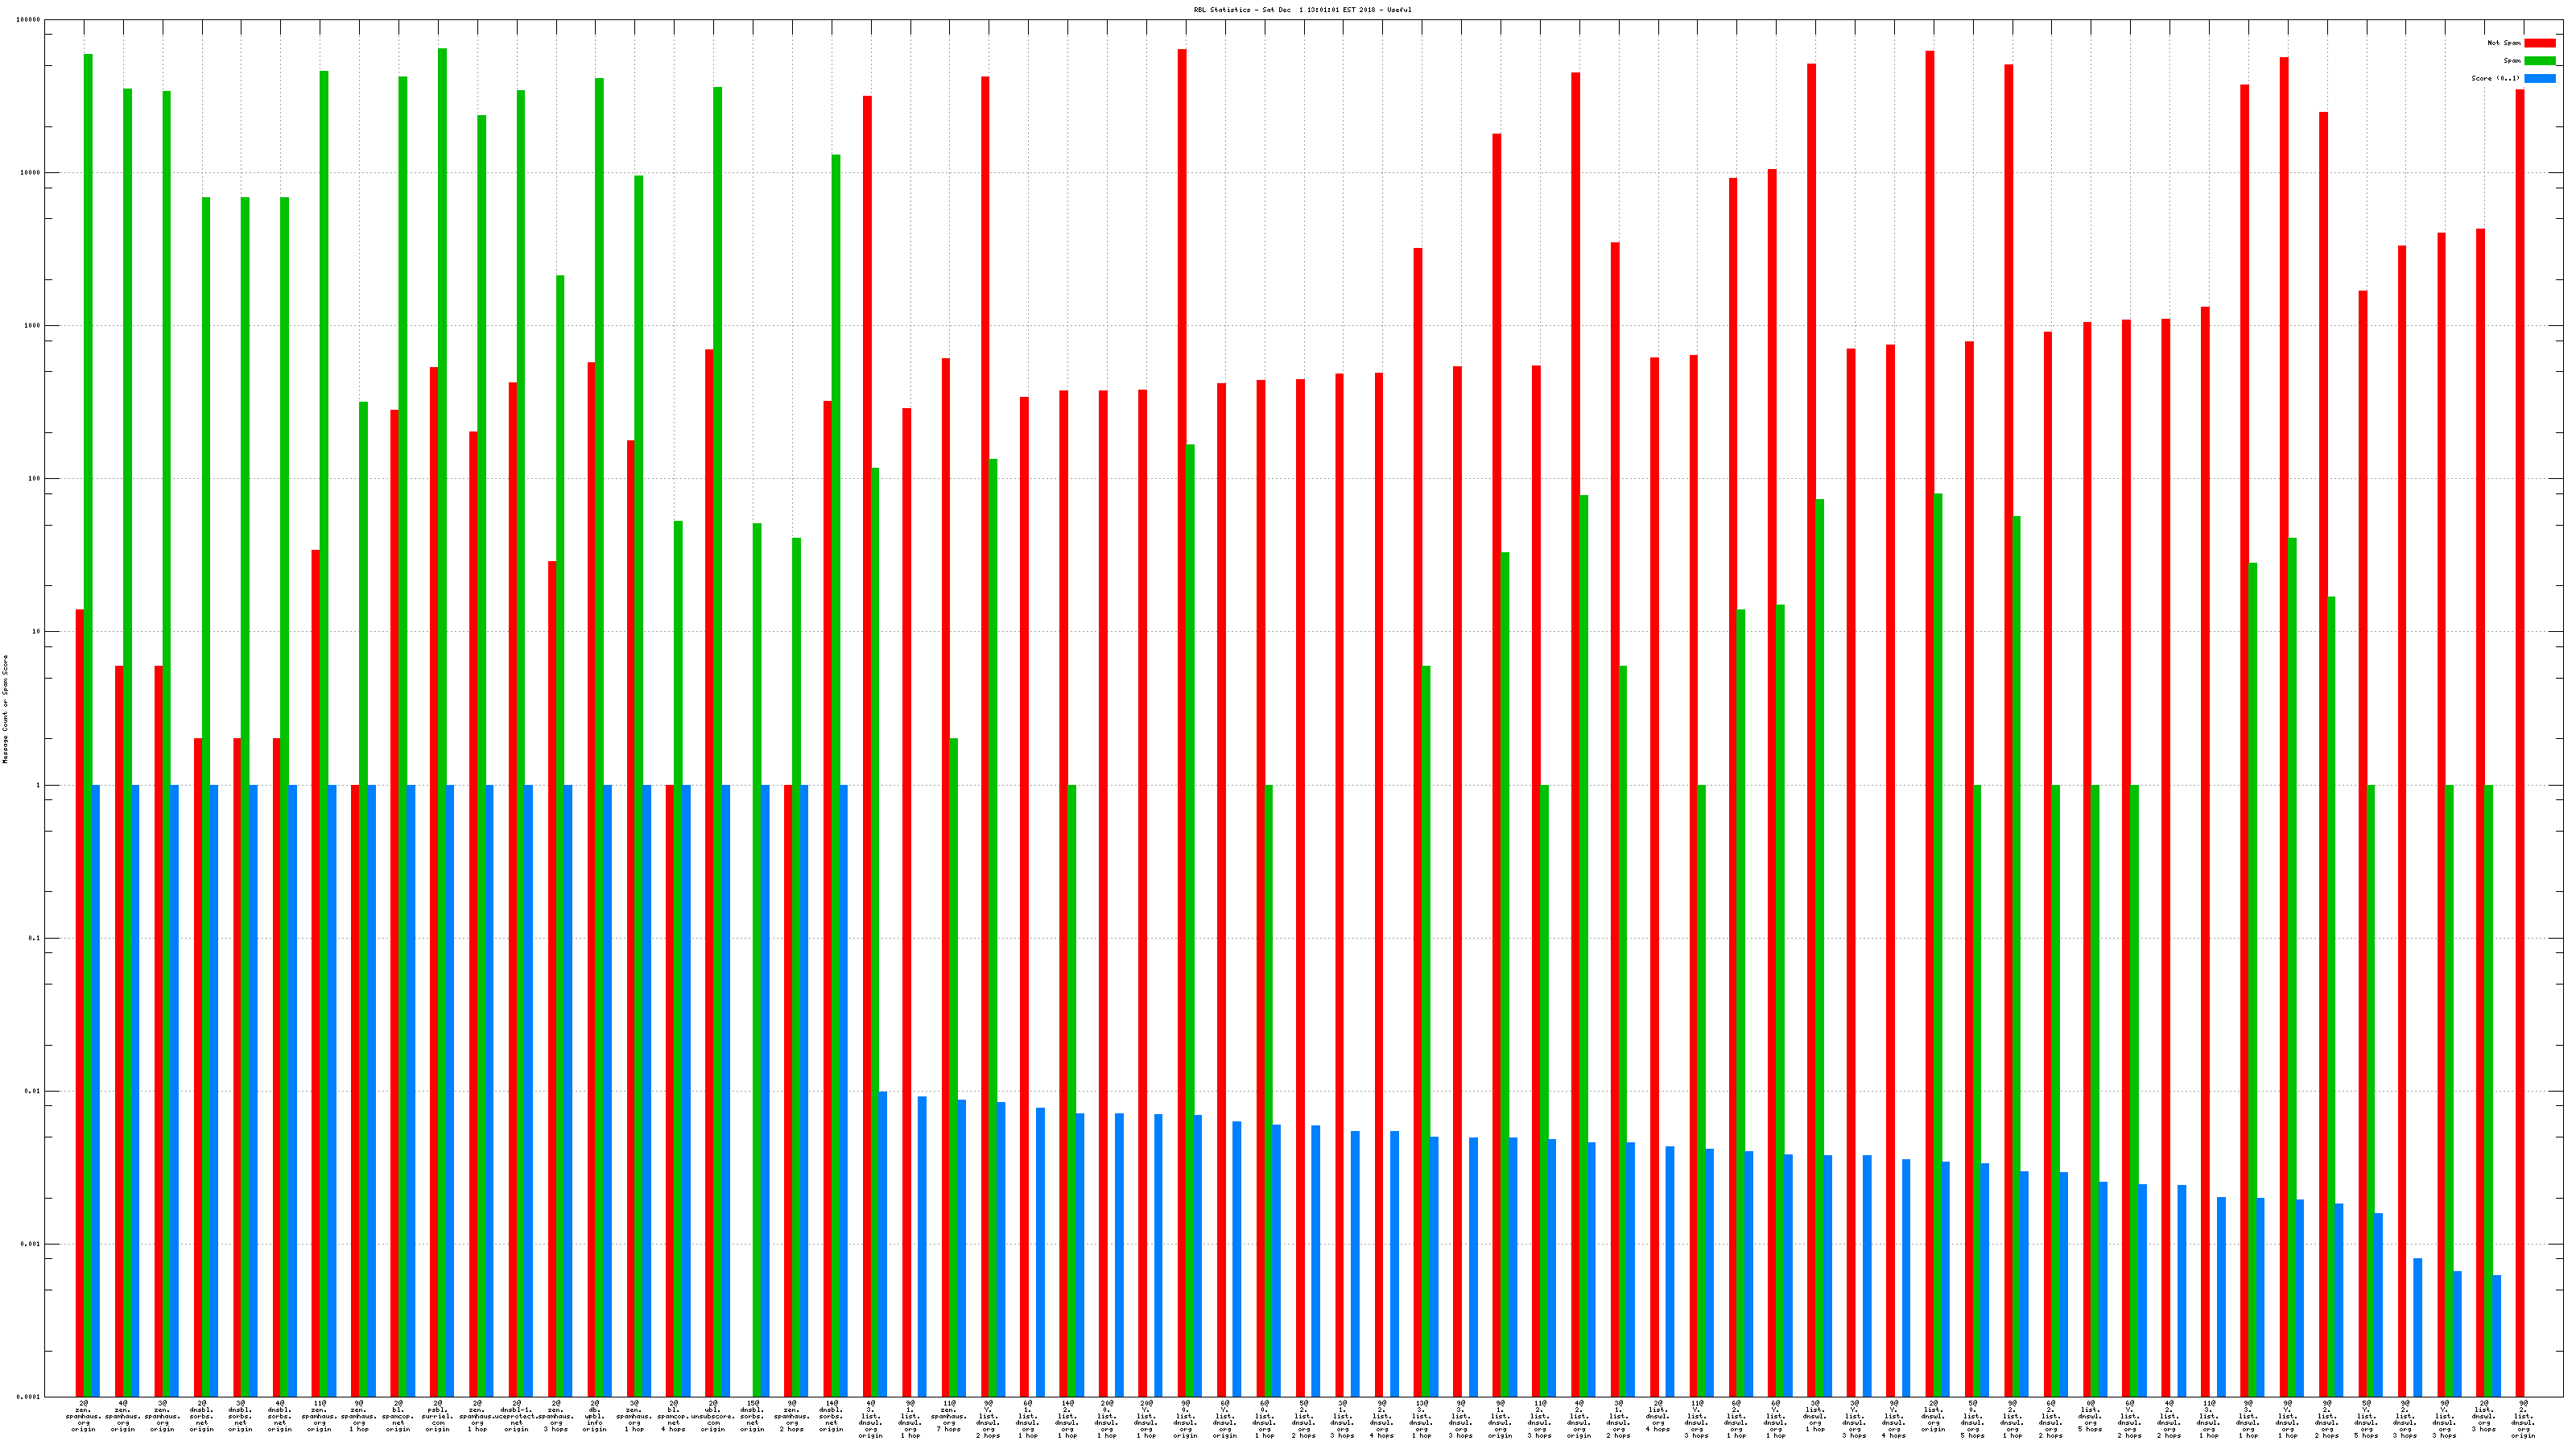Click the RBL Statistics chart title
This screenshot has height=1449, width=2576.
point(1302,10)
